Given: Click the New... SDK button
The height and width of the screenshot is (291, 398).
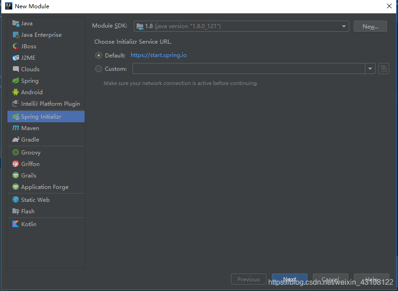Looking at the screenshot, I should coord(370,26).
